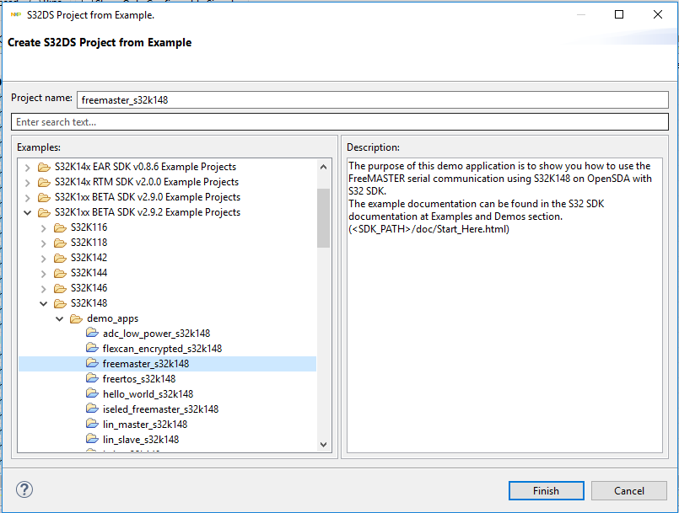The height and width of the screenshot is (513, 679).
Task: Expand the S32K118 folder arrow
Action: [x=44, y=243]
